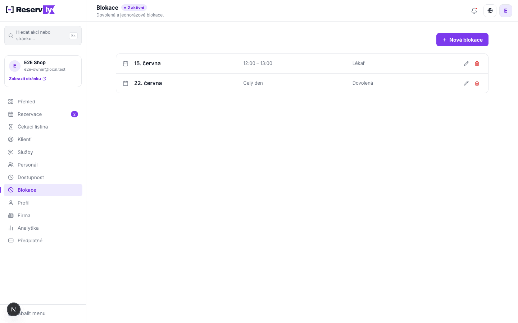Click the Reservly logo

point(30,10)
